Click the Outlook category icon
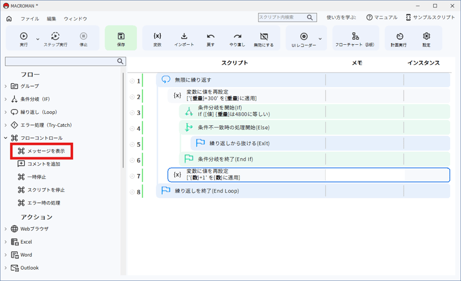This screenshot has width=461, height=281. tap(14, 268)
